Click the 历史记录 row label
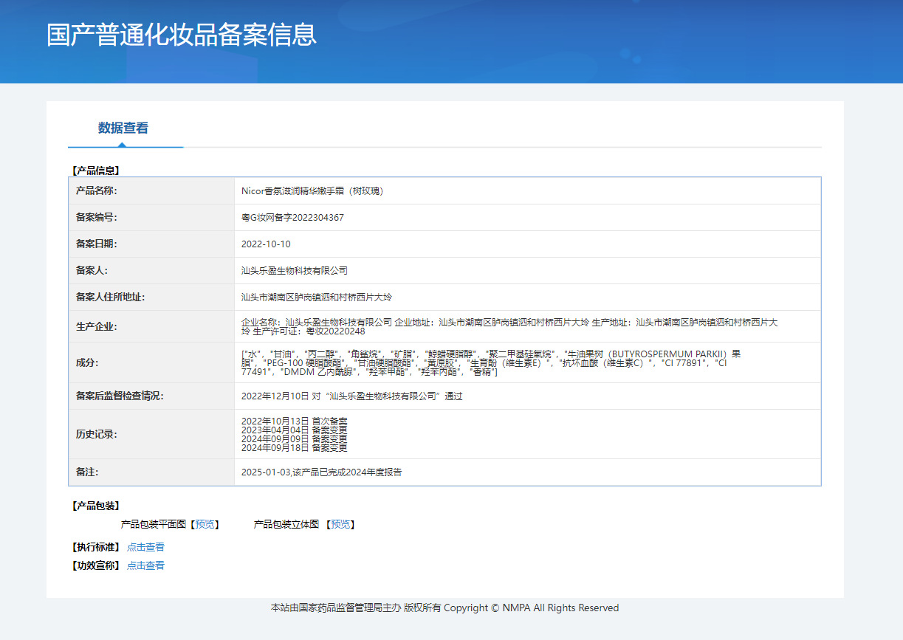This screenshot has width=903, height=640. 96,434
